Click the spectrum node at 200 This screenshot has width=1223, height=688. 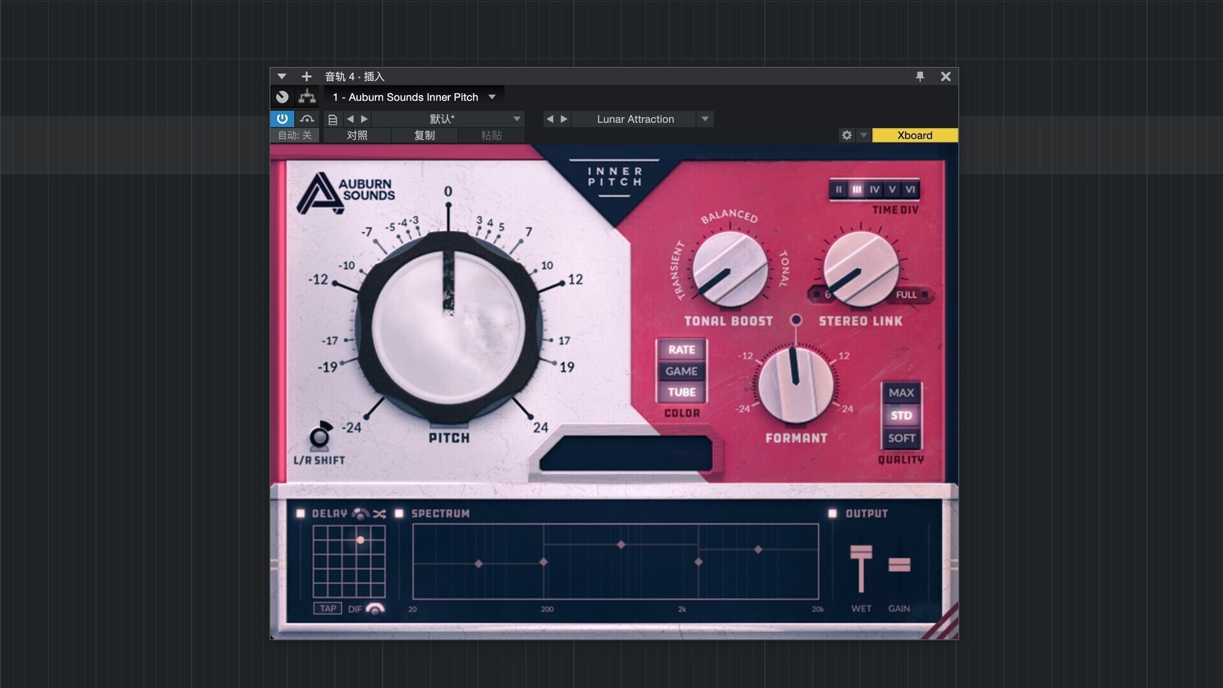coord(543,562)
